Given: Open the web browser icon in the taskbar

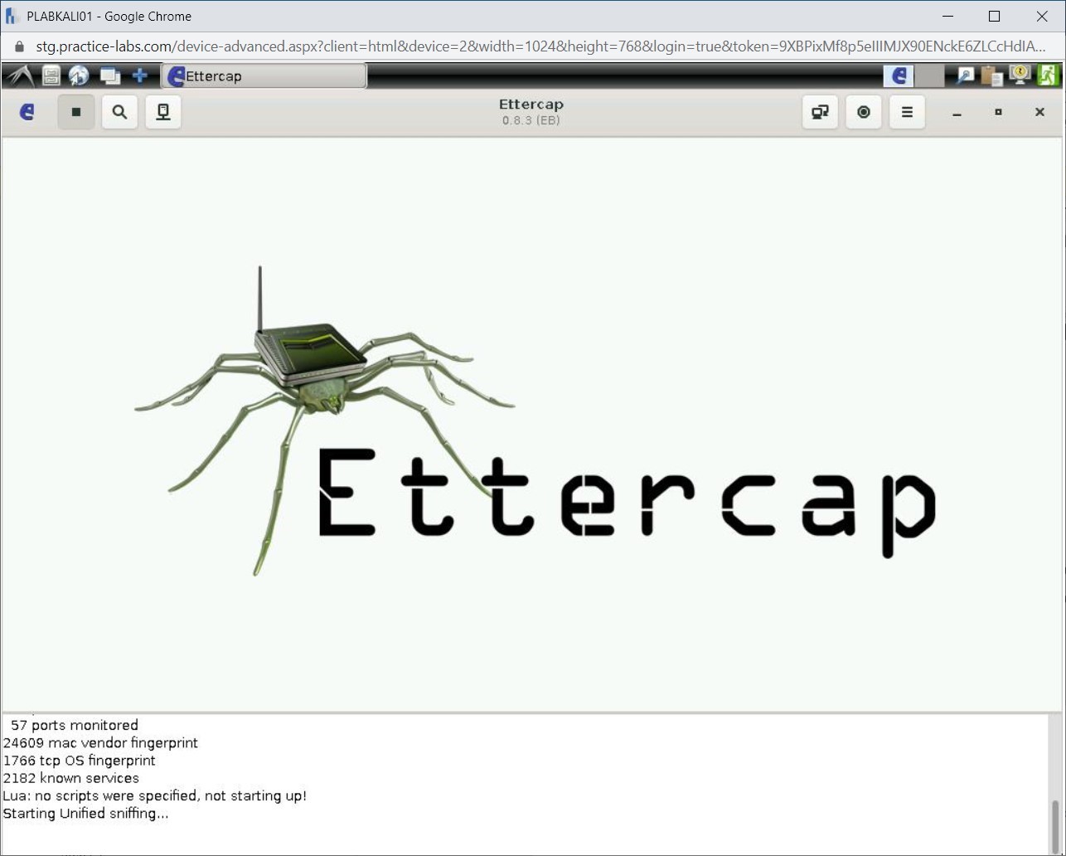Looking at the screenshot, I should pos(79,75).
